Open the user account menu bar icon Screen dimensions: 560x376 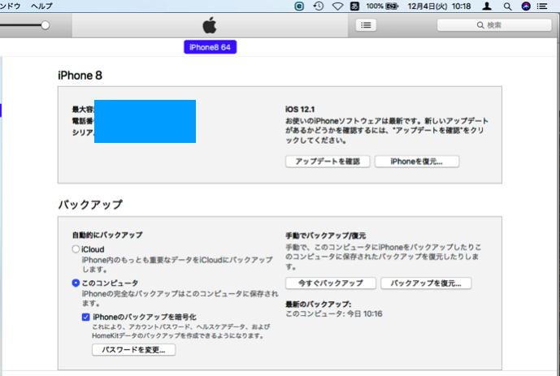tap(487, 6)
